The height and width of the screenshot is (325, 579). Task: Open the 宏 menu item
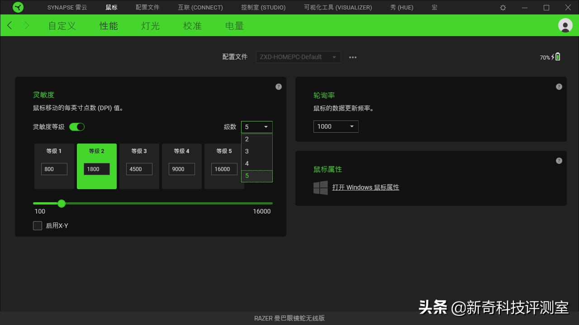(434, 7)
